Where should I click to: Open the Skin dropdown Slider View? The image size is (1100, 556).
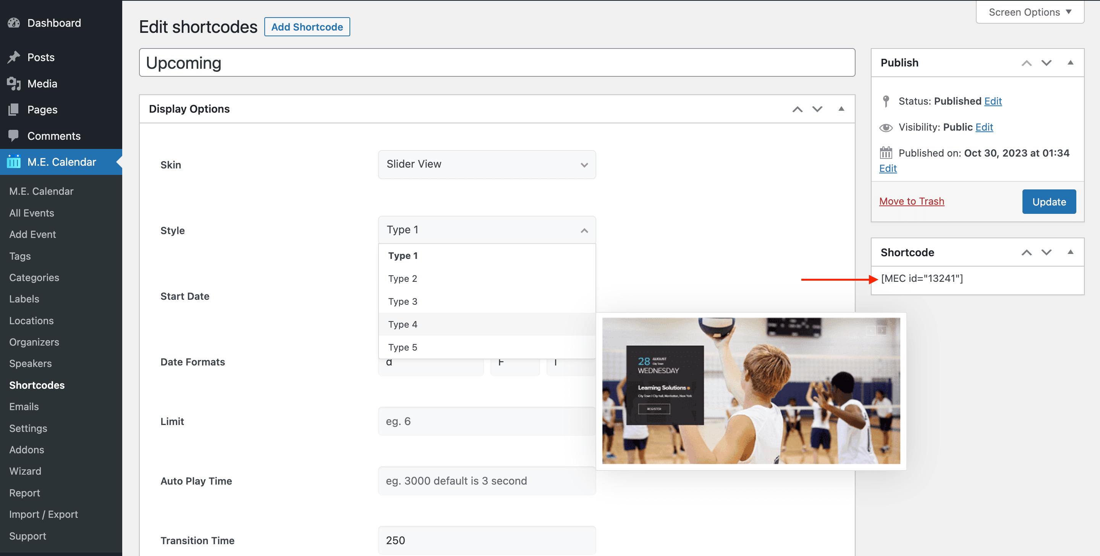486,165
